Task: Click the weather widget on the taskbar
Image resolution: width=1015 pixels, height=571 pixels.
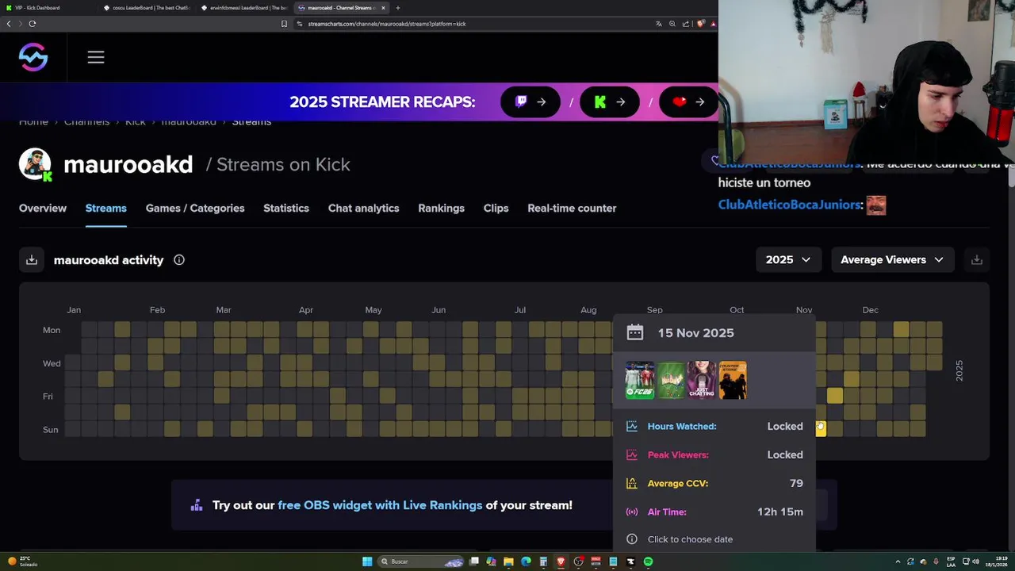Action: pos(23,561)
